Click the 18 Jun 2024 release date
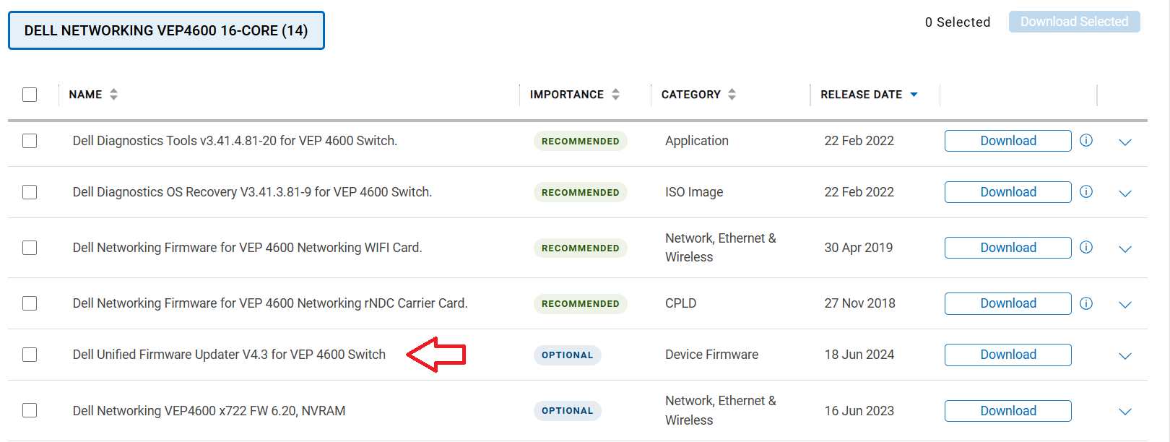This screenshot has height=442, width=1170. [859, 355]
